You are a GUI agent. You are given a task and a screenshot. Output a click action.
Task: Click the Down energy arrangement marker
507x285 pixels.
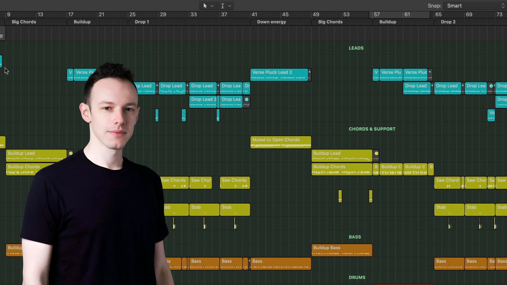tap(271, 22)
